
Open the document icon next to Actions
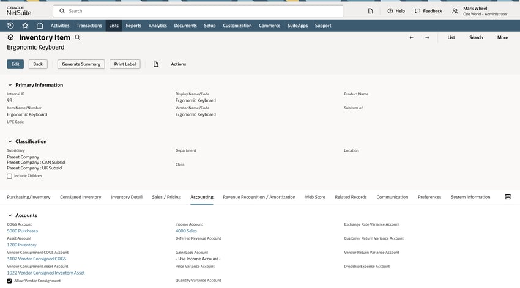click(x=156, y=64)
